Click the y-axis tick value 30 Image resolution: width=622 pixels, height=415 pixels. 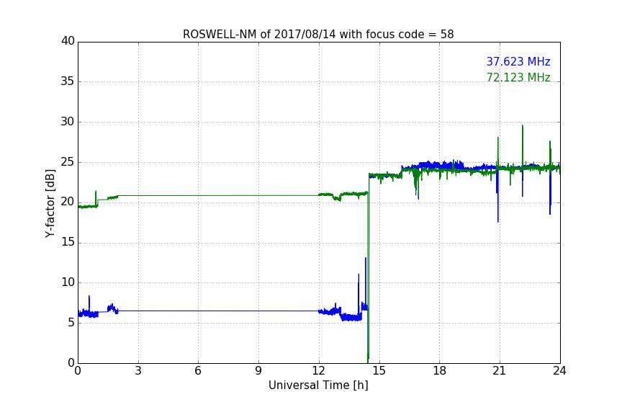pyautogui.click(x=68, y=122)
